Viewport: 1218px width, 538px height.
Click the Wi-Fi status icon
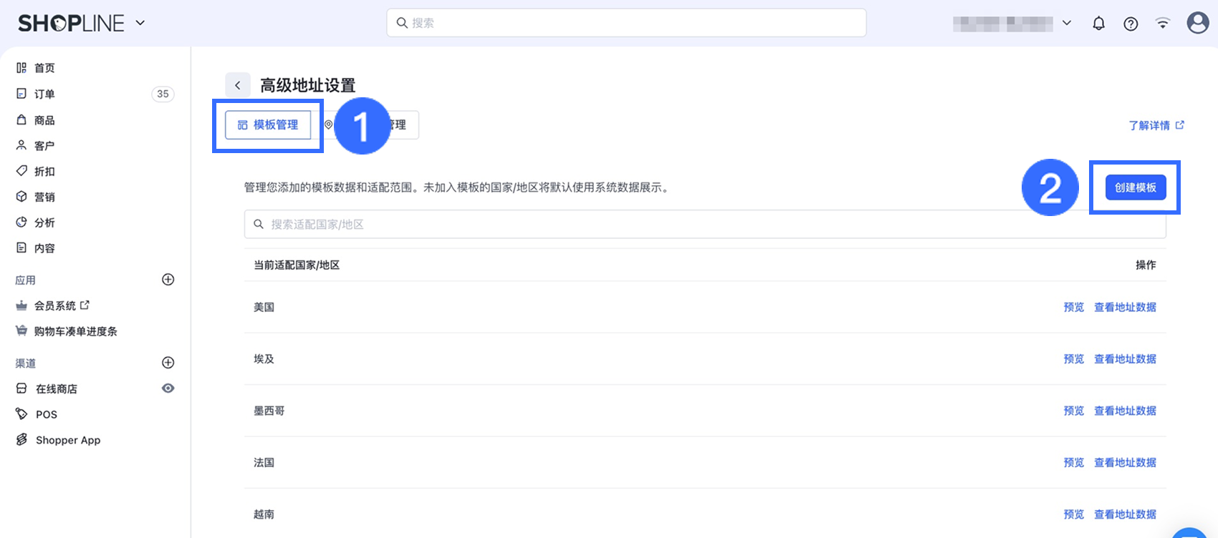(1163, 23)
